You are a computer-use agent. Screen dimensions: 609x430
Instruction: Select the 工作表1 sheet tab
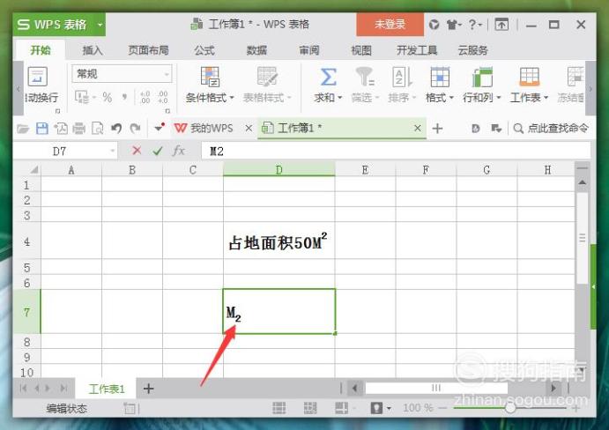pyautogui.click(x=107, y=389)
